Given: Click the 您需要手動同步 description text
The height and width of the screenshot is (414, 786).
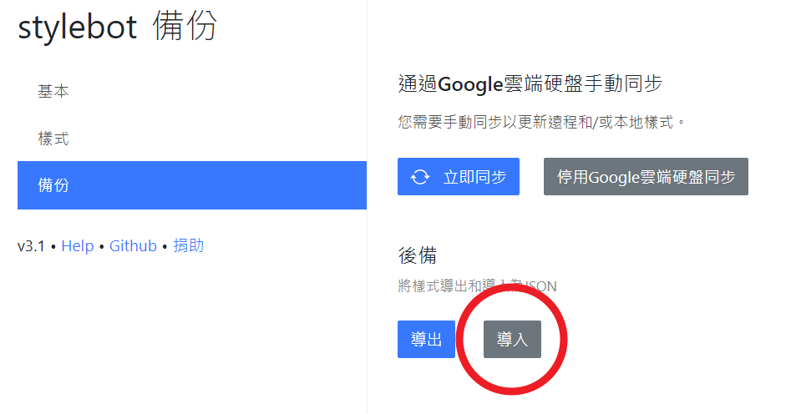Looking at the screenshot, I should pyautogui.click(x=541, y=122).
